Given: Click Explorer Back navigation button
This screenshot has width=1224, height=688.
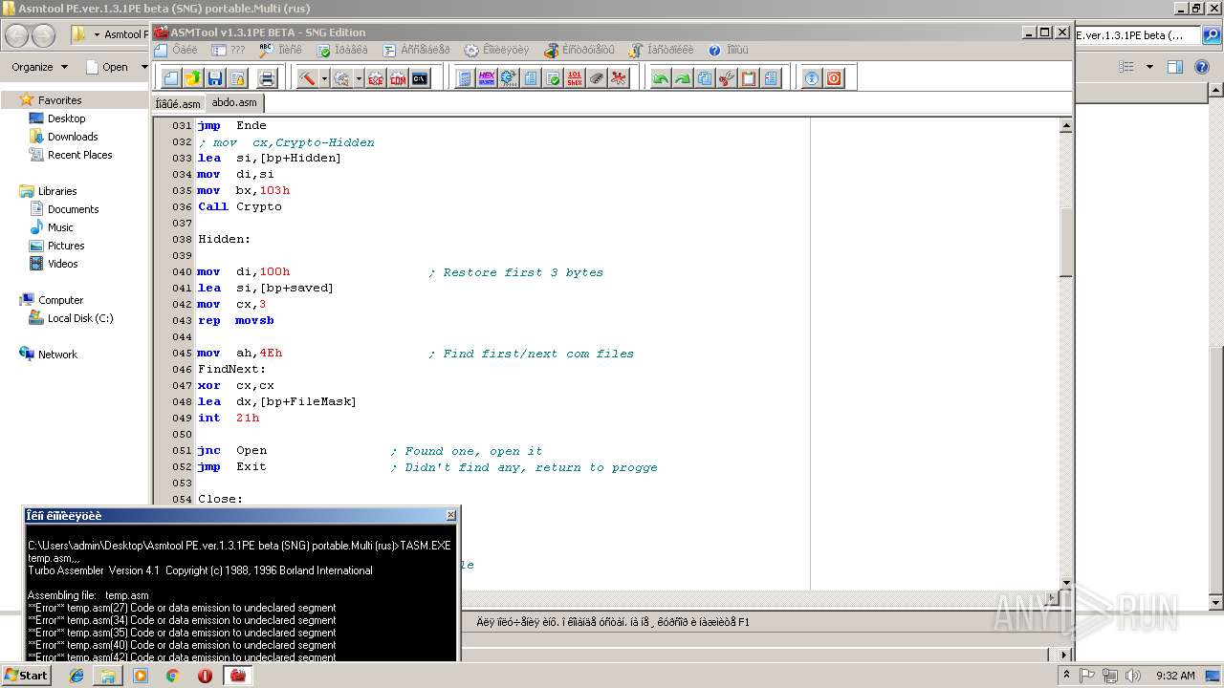Looking at the screenshot, I should (x=17, y=35).
